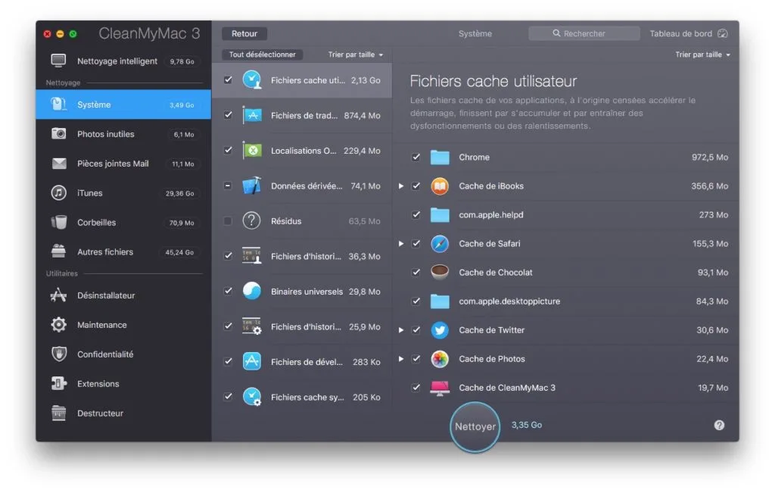The height and width of the screenshot is (493, 775).
Task: Select Fichiers d'histori... 25,9 Mo row
Action: click(302, 326)
